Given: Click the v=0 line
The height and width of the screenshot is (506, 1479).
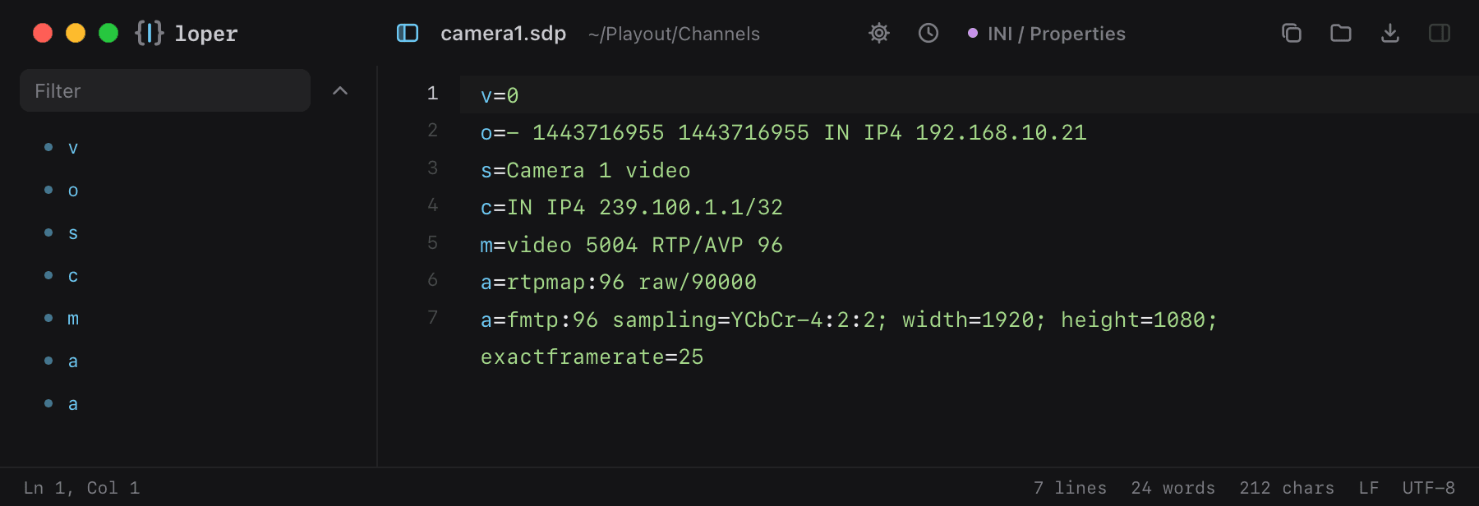Looking at the screenshot, I should 500,95.
